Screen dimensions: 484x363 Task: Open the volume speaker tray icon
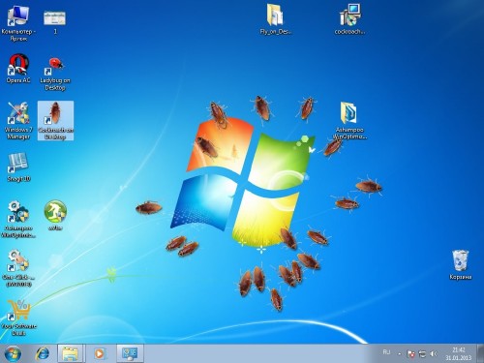click(434, 354)
